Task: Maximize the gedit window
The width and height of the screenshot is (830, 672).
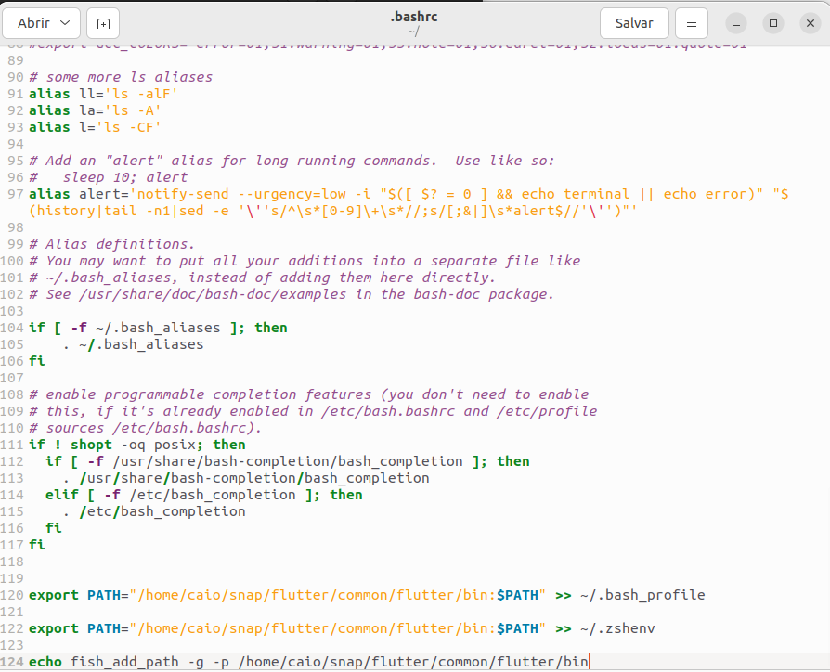Action: click(772, 23)
